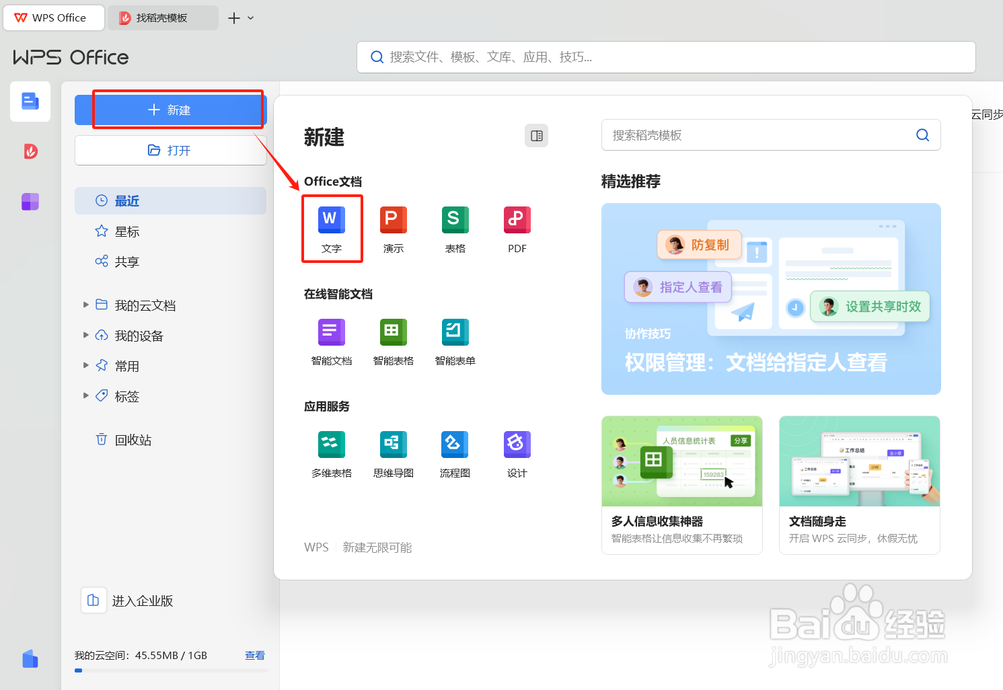
Task: Open the dropdown arrow next to new tab plus
Action: click(x=251, y=18)
